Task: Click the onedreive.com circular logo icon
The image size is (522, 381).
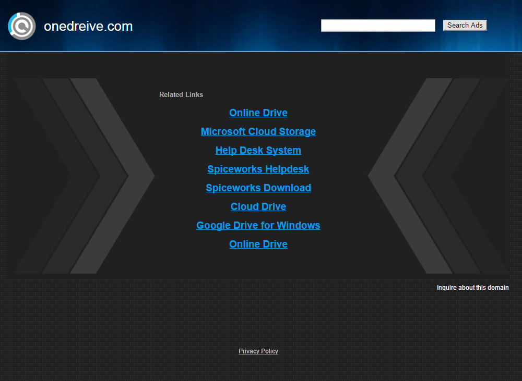Action: (x=22, y=26)
